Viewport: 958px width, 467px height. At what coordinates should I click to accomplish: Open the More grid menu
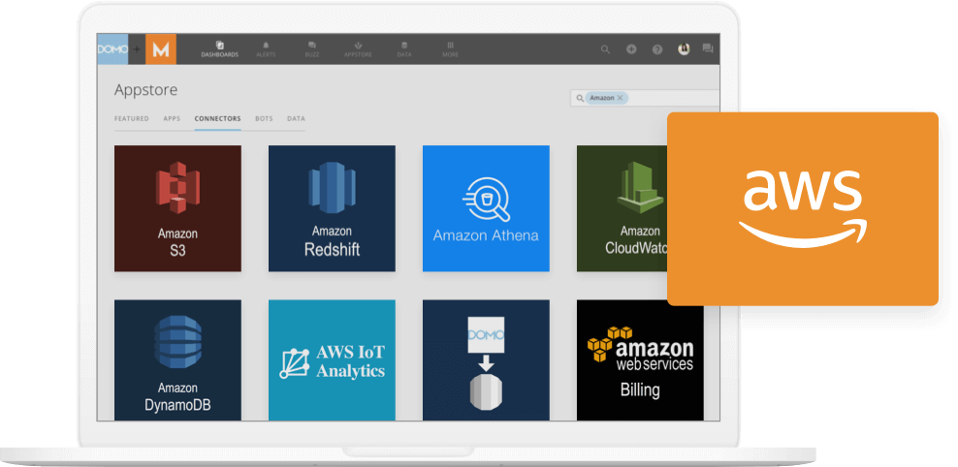click(450, 49)
